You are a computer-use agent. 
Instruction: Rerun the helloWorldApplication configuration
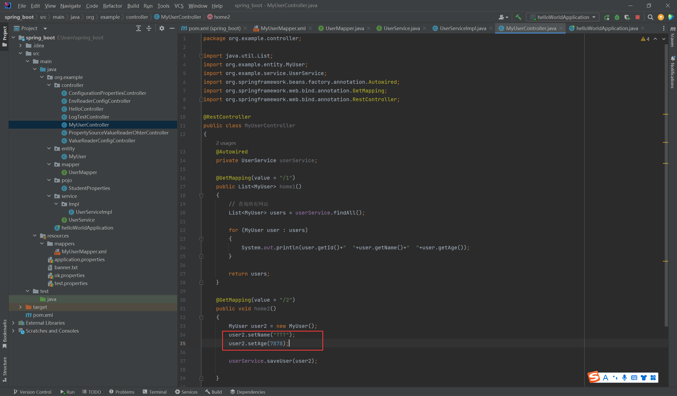click(607, 17)
